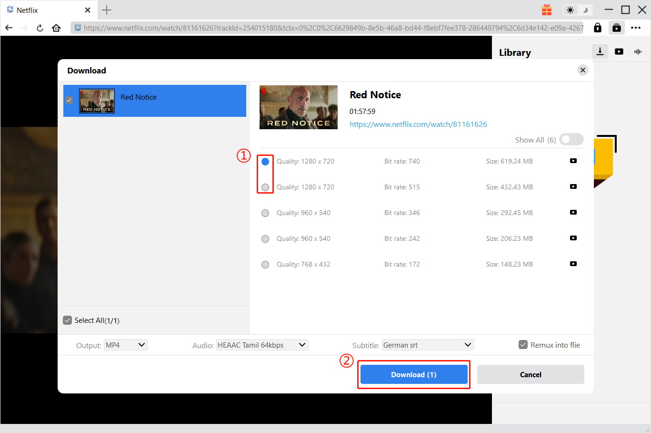
Task: Click the padlock icon in the address bar
Action: 597,28
